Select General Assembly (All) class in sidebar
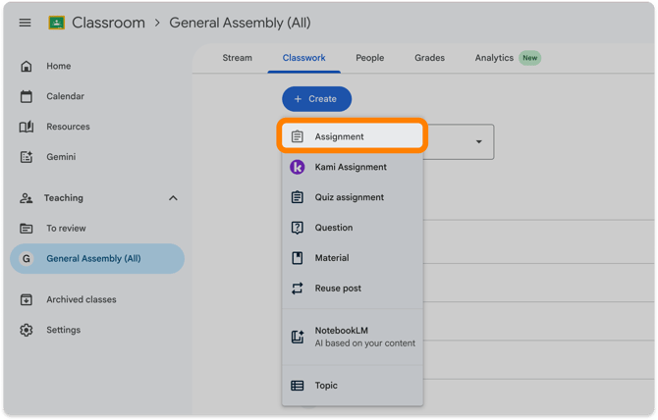658x420 pixels. (x=97, y=259)
